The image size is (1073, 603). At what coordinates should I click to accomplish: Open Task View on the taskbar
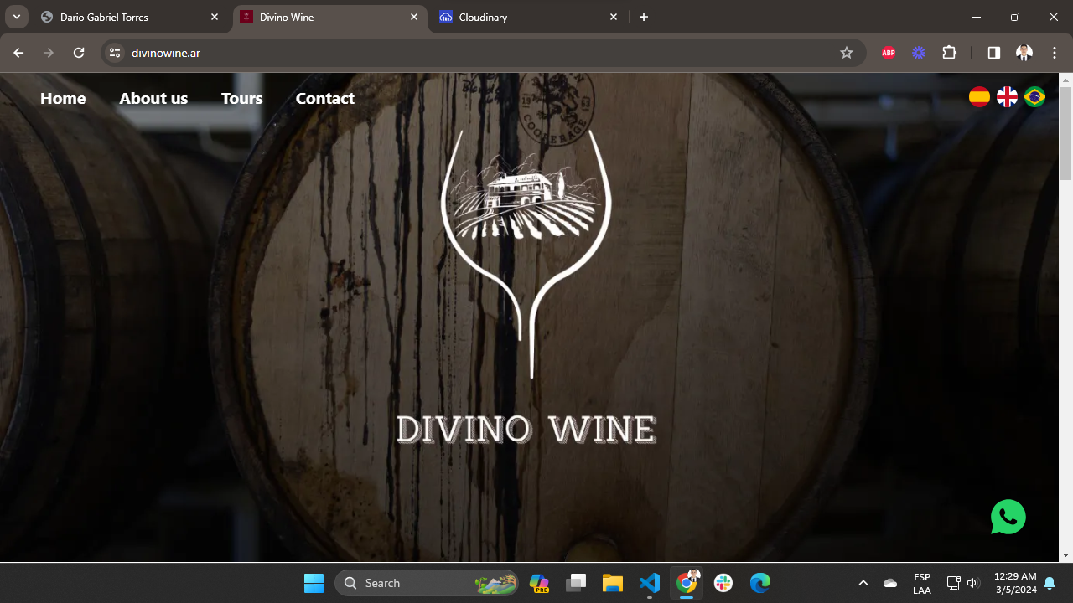576,583
